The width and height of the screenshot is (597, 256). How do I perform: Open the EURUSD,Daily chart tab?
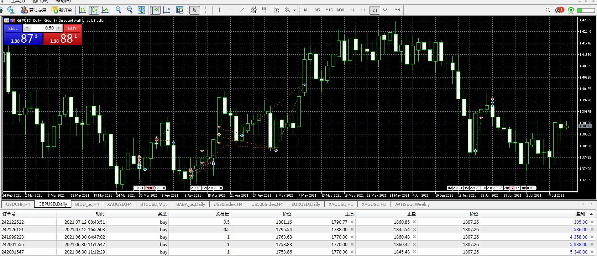(x=306, y=204)
